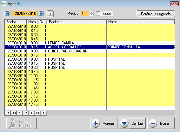
Task: Move to next record in navigator
Action: (32, 113)
